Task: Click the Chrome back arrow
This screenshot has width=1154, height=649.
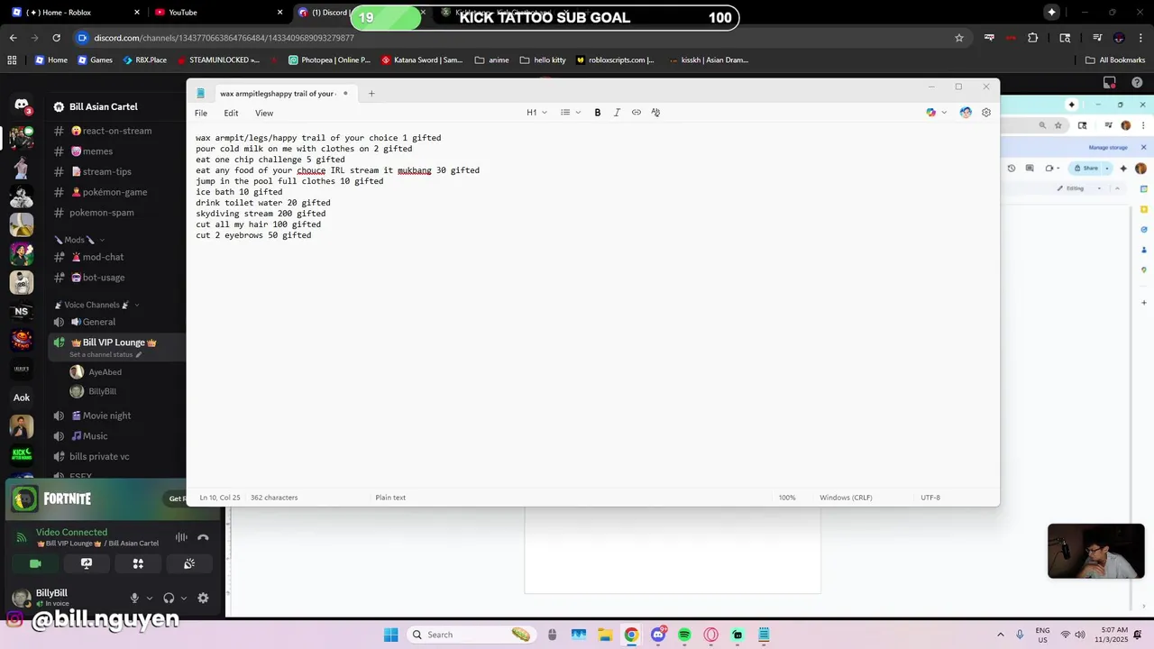Action: point(14,38)
